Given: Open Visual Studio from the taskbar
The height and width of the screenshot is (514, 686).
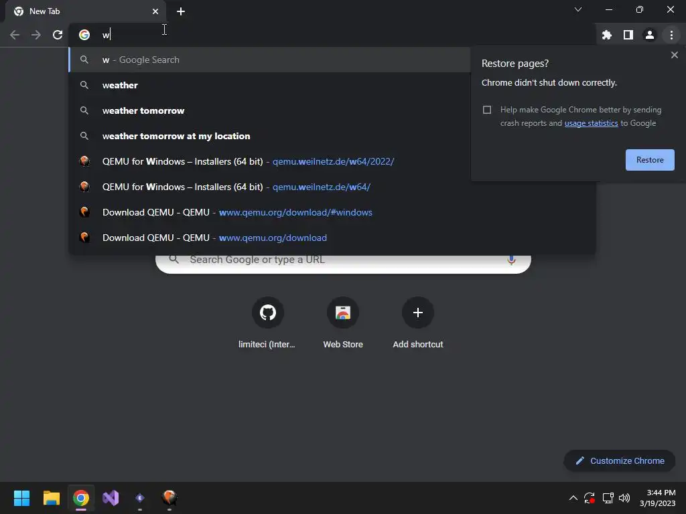Looking at the screenshot, I should [111, 498].
